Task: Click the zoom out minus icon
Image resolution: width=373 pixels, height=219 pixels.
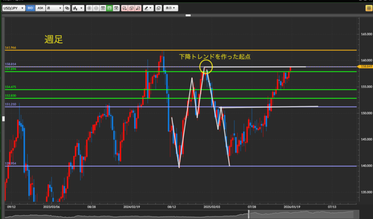Action: pos(96,8)
